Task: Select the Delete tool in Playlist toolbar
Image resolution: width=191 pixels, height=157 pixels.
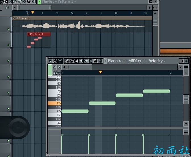Action: 5,1
